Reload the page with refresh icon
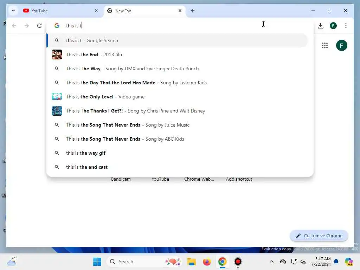This screenshot has height=270, width=360. 39,26
